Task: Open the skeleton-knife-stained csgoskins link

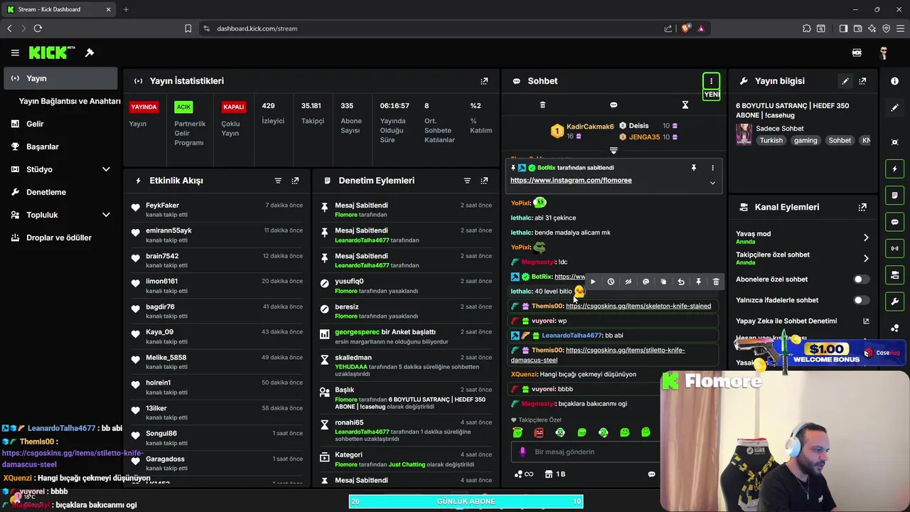Action: point(638,306)
